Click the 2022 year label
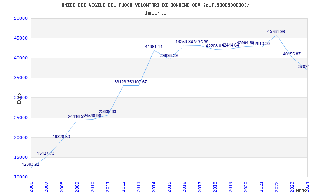This screenshot has width=311, height=194. [276, 187]
